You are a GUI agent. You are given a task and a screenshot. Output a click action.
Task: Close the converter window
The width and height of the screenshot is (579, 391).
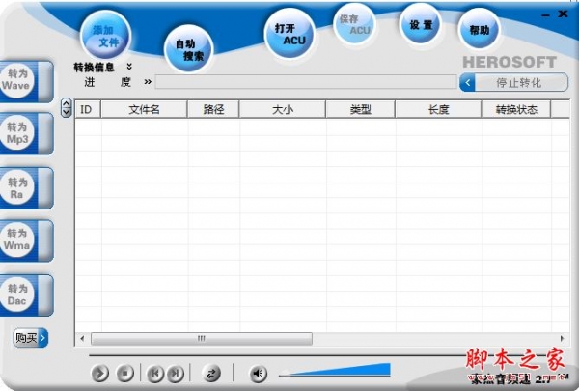pos(563,14)
